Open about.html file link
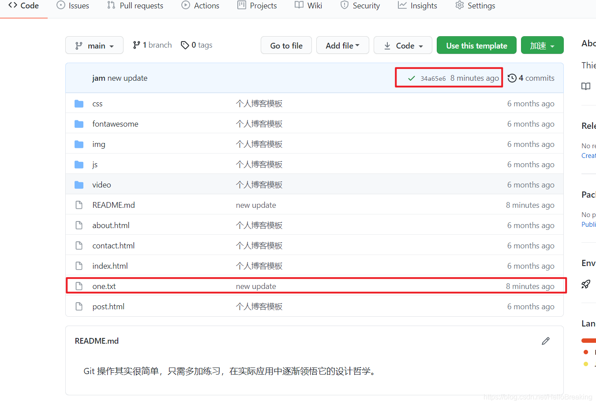The image size is (596, 405). (111, 225)
